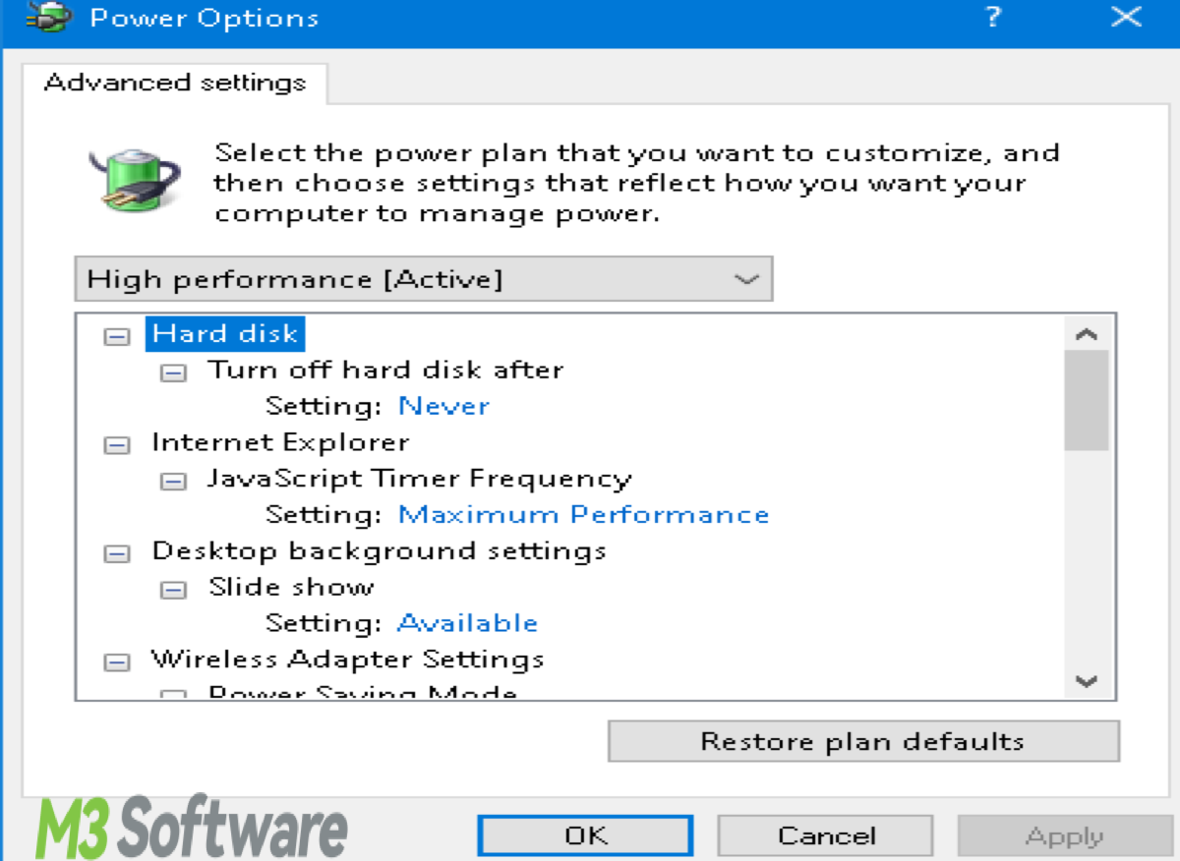
Task: Collapse the Slide show entry
Action: [173, 590]
